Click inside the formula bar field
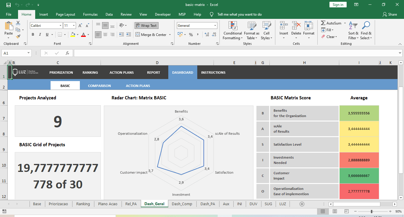Image resolution: width=404 pixels, height=217 pixels. [x=236, y=53]
